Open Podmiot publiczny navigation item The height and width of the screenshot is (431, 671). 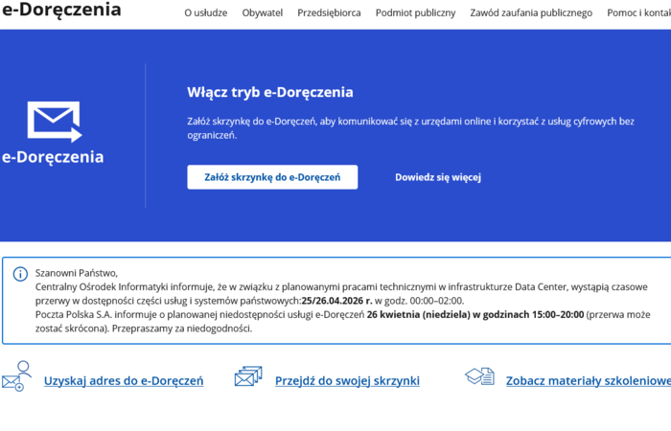[416, 13]
